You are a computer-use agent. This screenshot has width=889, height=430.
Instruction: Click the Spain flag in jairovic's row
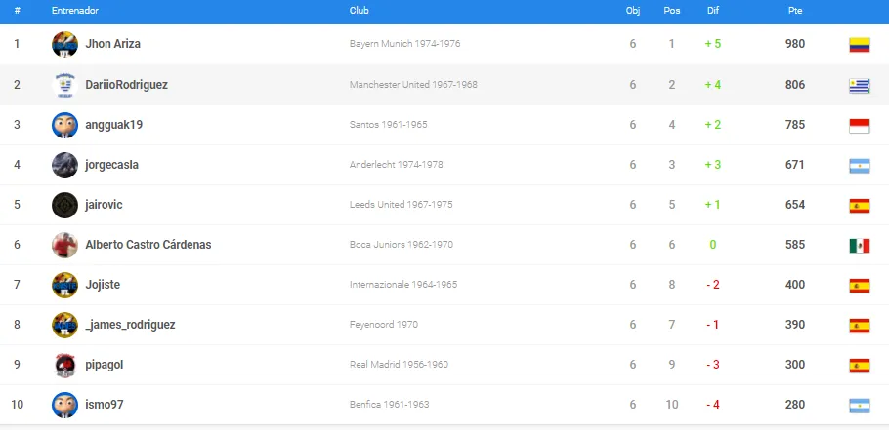click(x=860, y=206)
